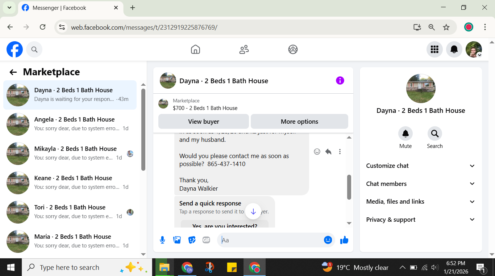Close the Messenger | Facebook tab
This screenshot has height=276, width=495.
116,8
